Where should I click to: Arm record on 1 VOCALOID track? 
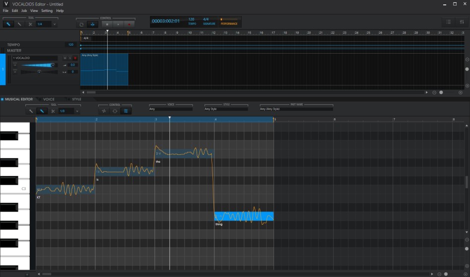coord(75,58)
